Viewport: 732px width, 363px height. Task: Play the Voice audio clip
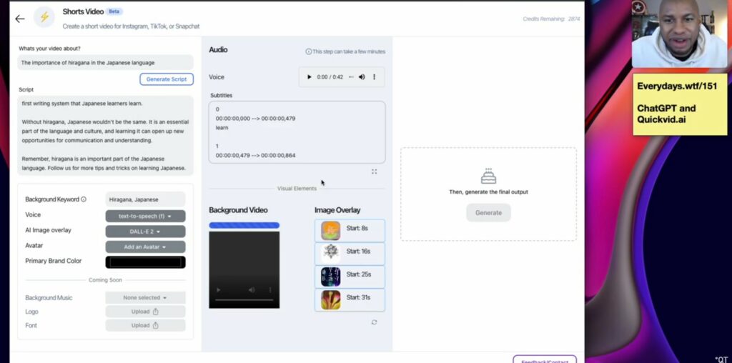(309, 77)
